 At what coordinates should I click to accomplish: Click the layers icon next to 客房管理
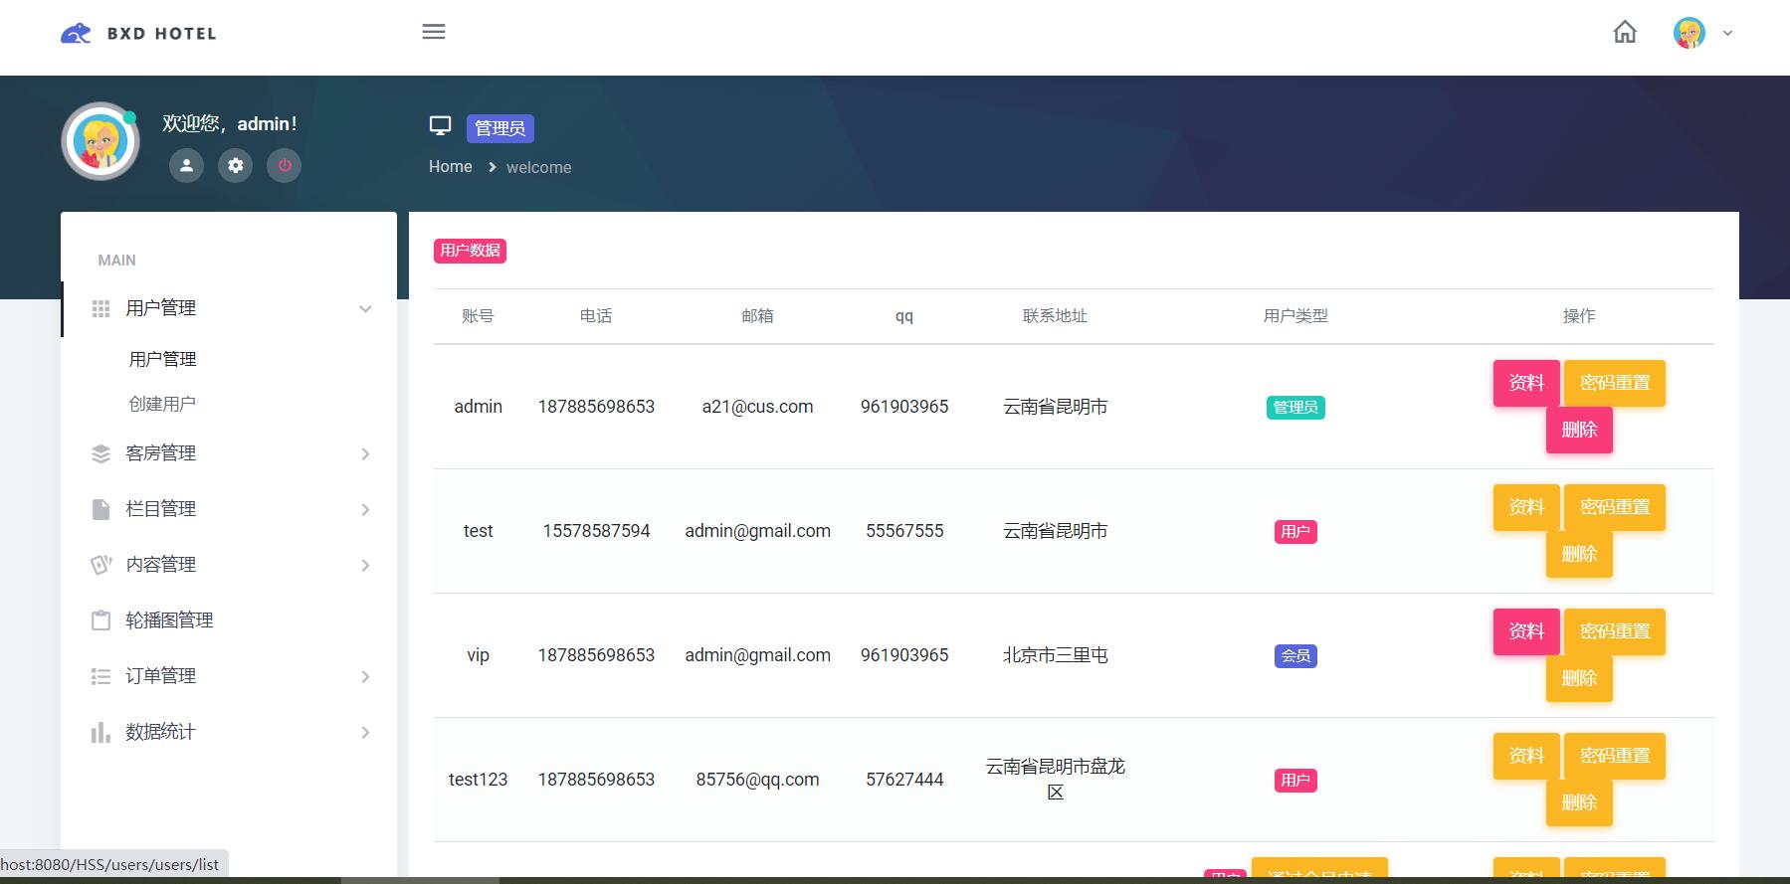point(100,453)
